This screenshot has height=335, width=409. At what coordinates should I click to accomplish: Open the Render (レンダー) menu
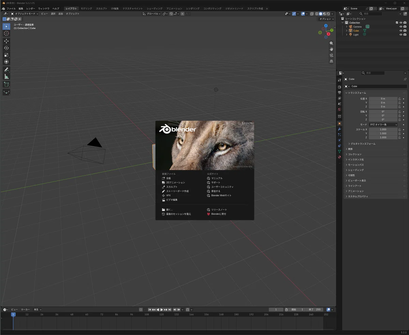point(31,9)
